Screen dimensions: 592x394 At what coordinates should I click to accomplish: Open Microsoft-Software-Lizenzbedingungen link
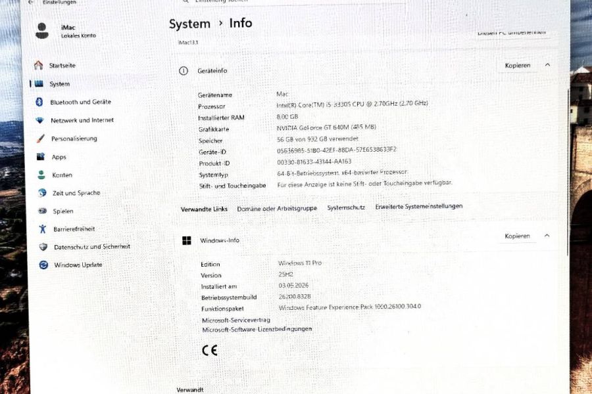pyautogui.click(x=257, y=330)
